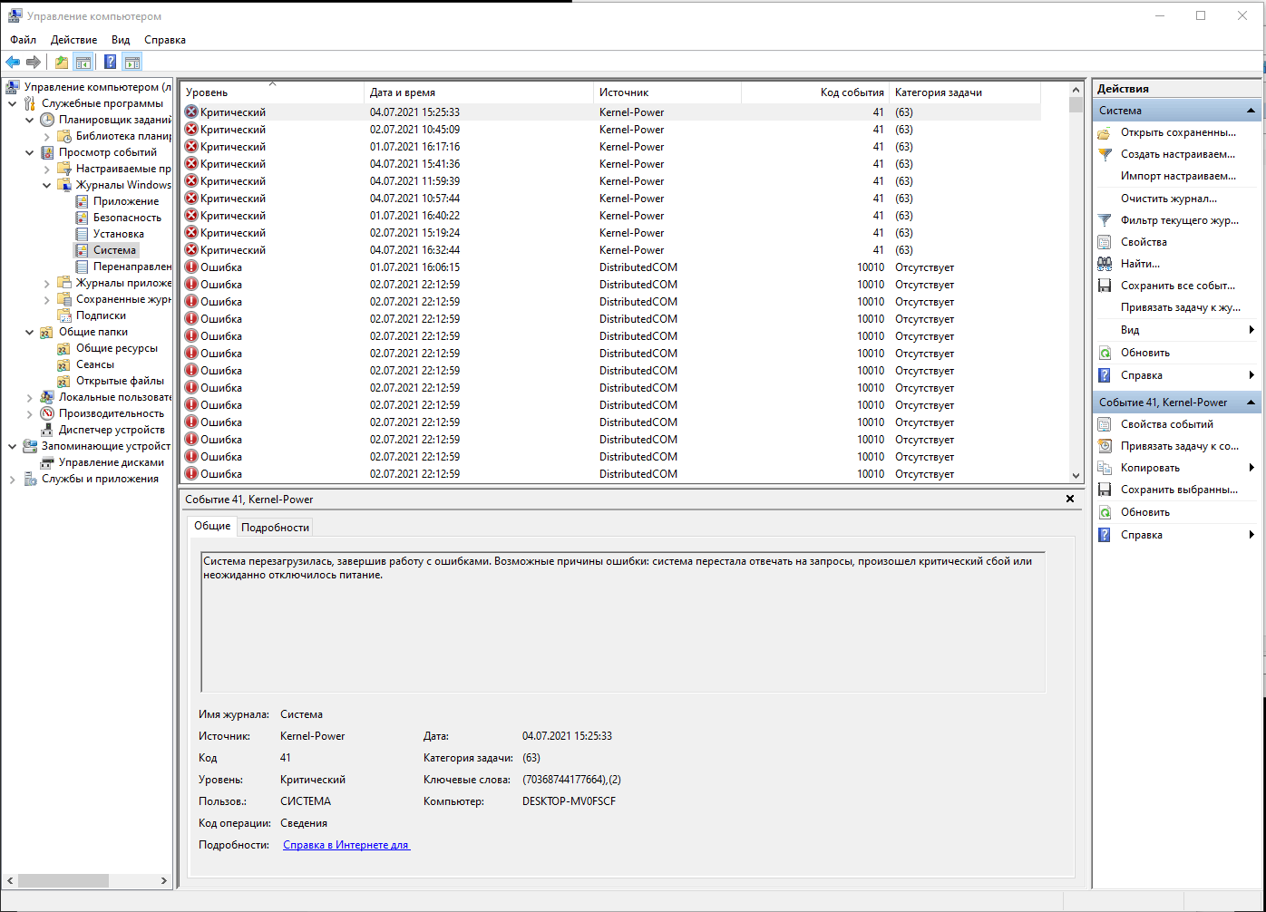Click the Свойства событий icon
1266x912 pixels.
coord(1105,424)
